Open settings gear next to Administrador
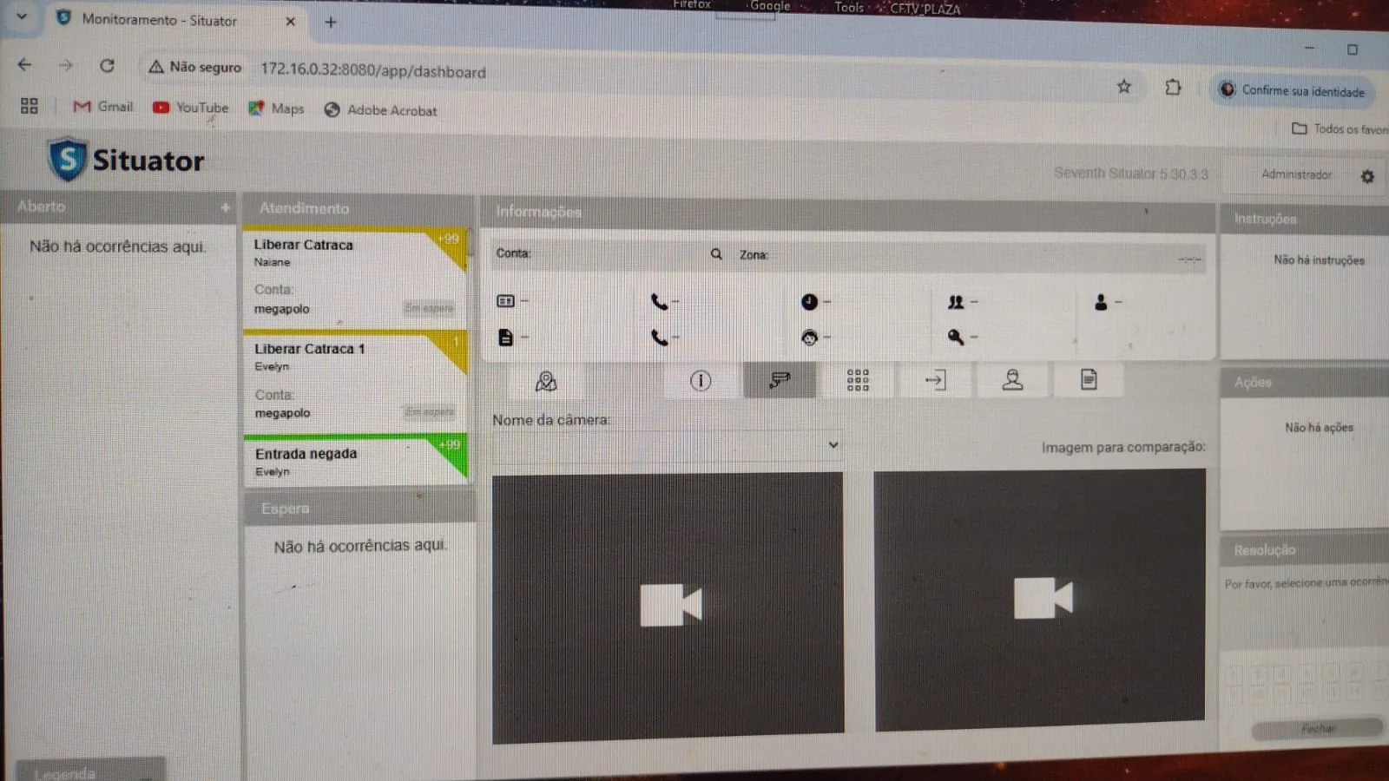The height and width of the screenshot is (781, 1389). (1367, 177)
